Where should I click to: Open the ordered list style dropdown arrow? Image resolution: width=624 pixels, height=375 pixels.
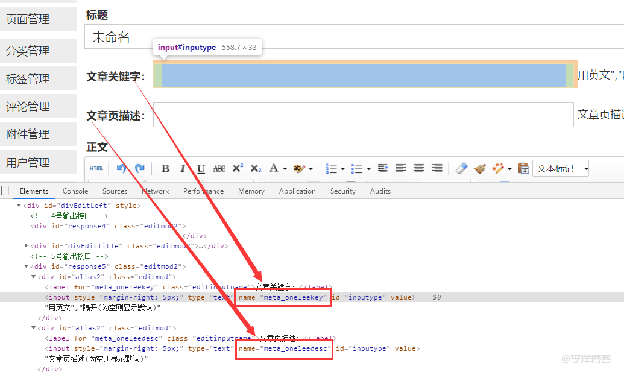point(342,169)
